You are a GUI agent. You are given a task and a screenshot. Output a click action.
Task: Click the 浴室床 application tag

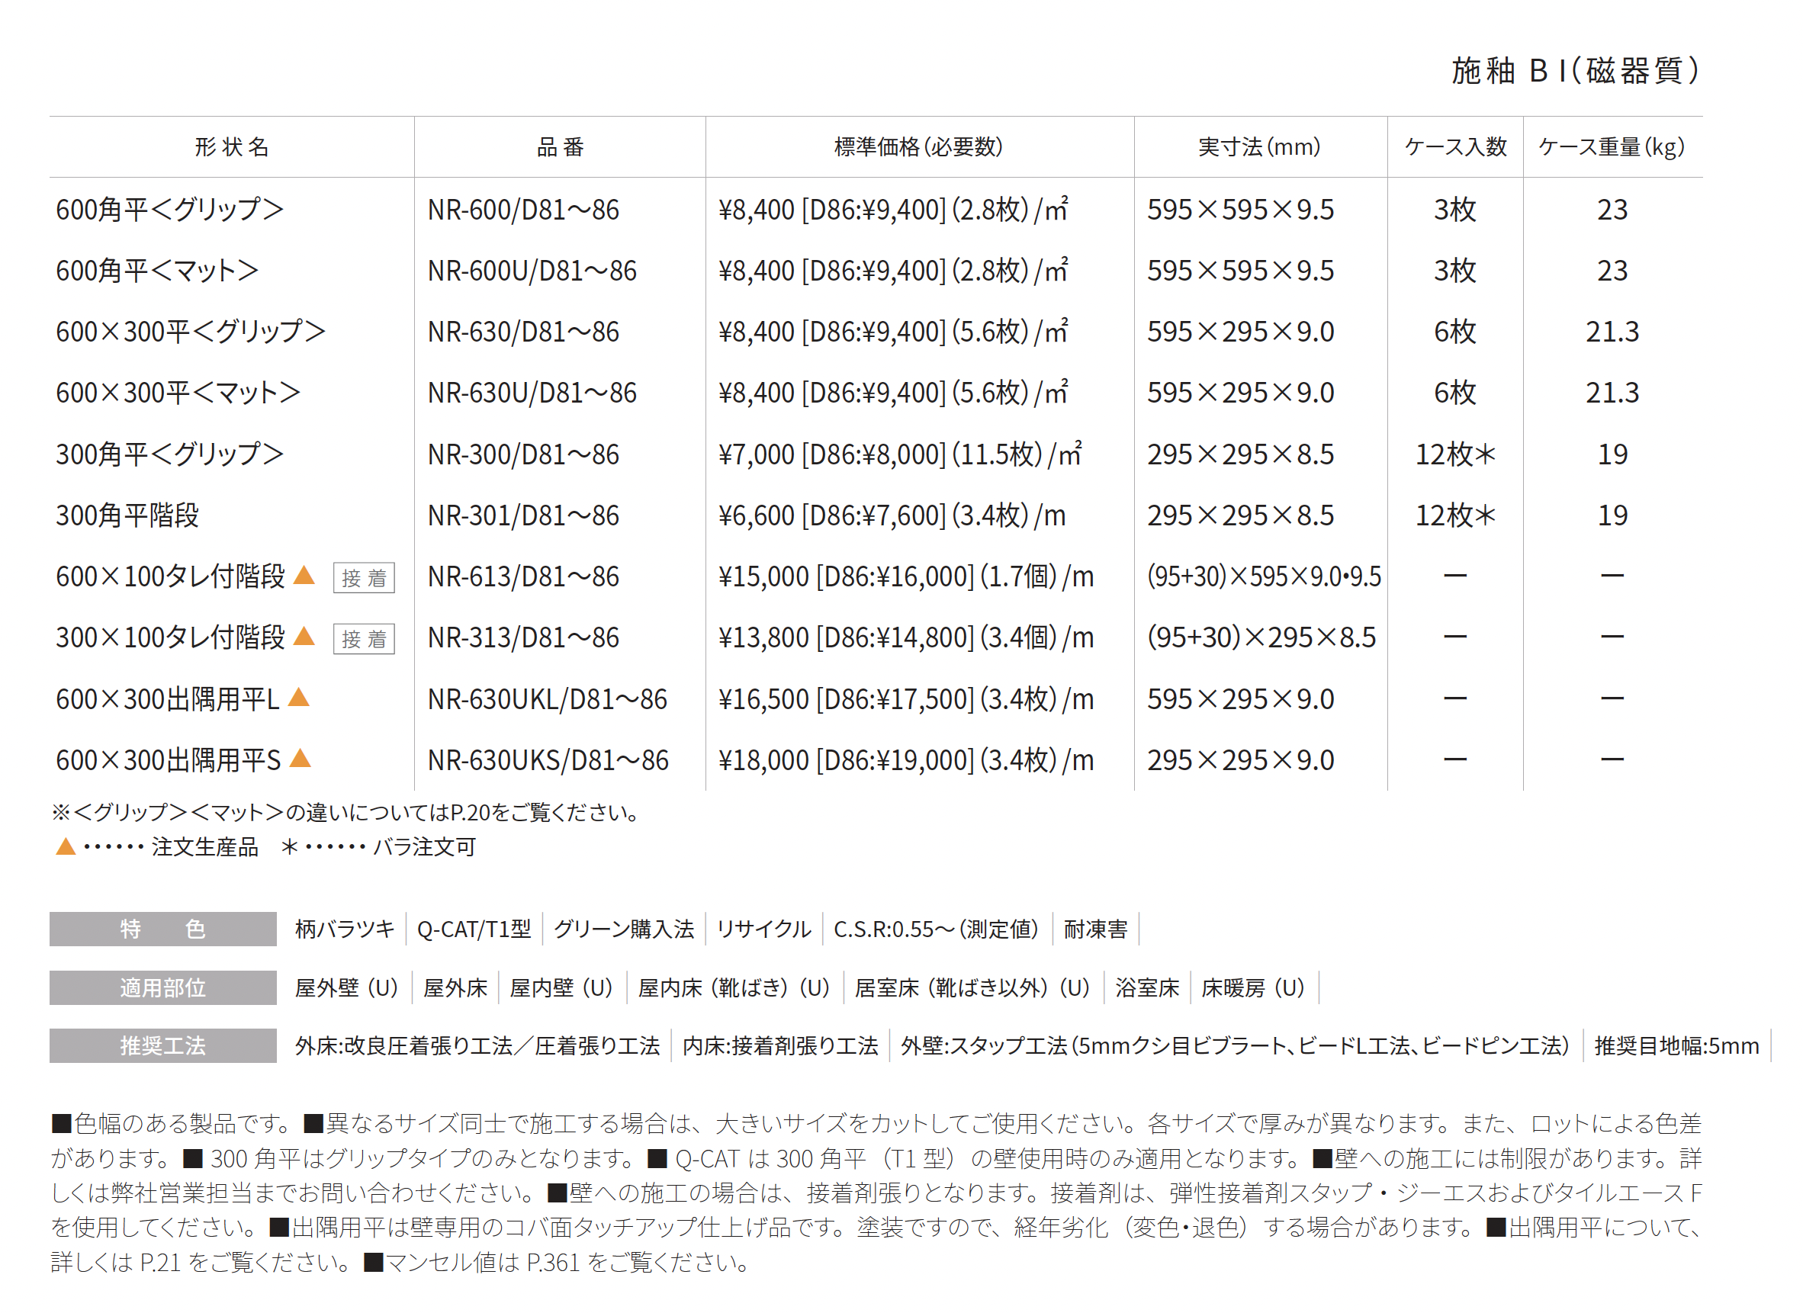(1147, 988)
